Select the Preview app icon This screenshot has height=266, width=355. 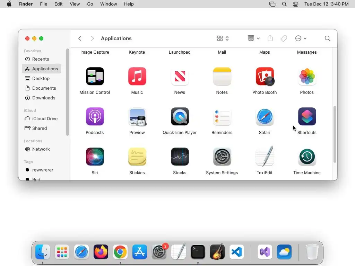137,117
